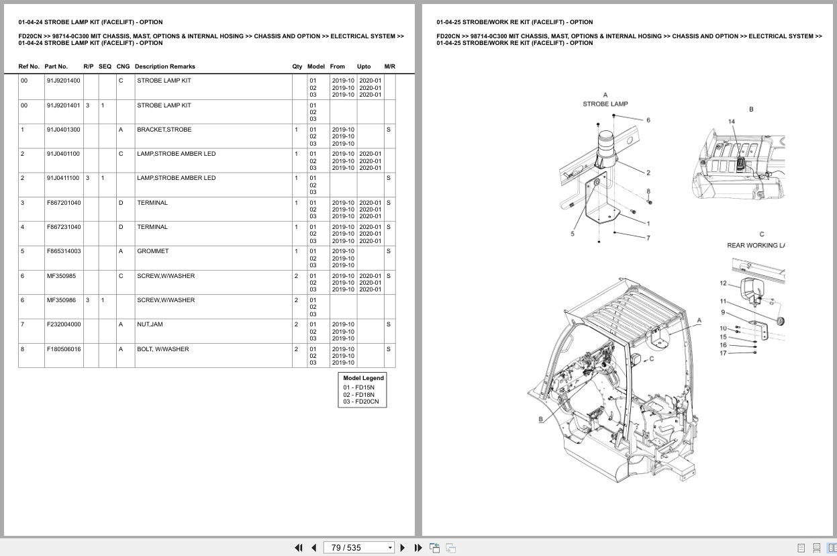
Task: Select part number F232004000
Action: click(x=64, y=324)
